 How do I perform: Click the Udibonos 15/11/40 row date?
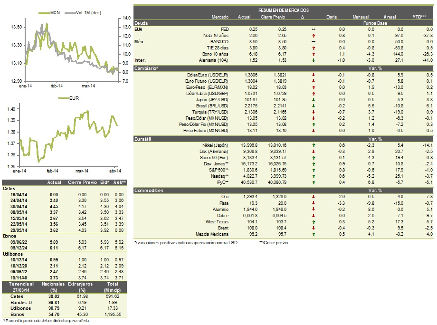19,277
